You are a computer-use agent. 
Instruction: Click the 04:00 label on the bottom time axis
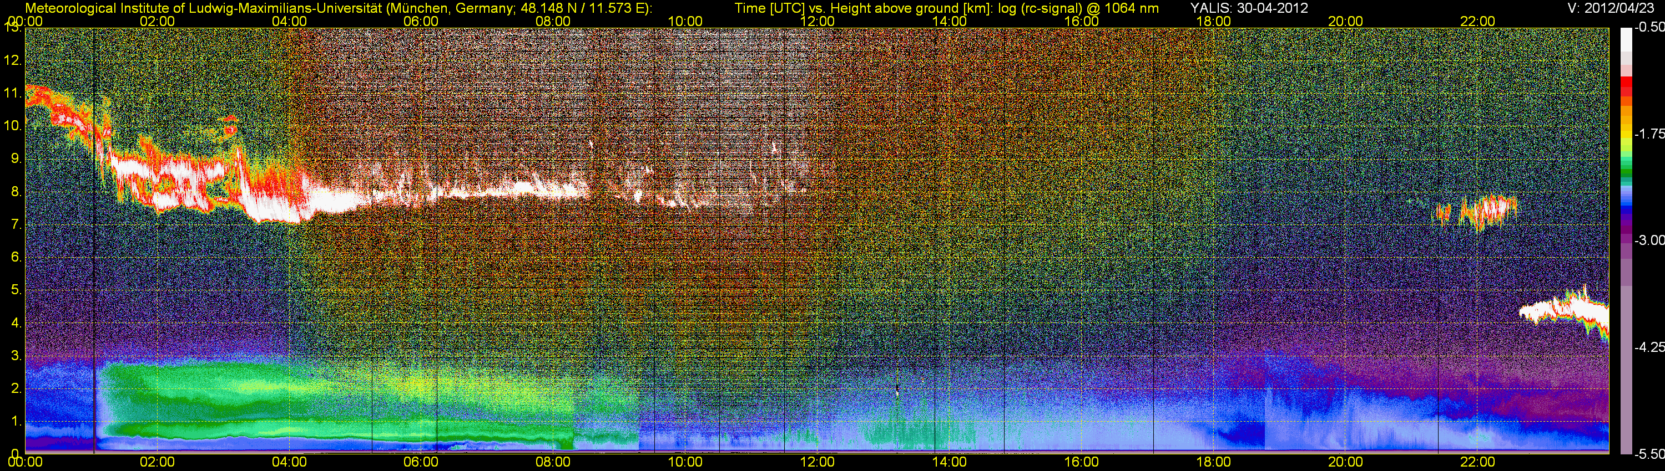[289, 462]
